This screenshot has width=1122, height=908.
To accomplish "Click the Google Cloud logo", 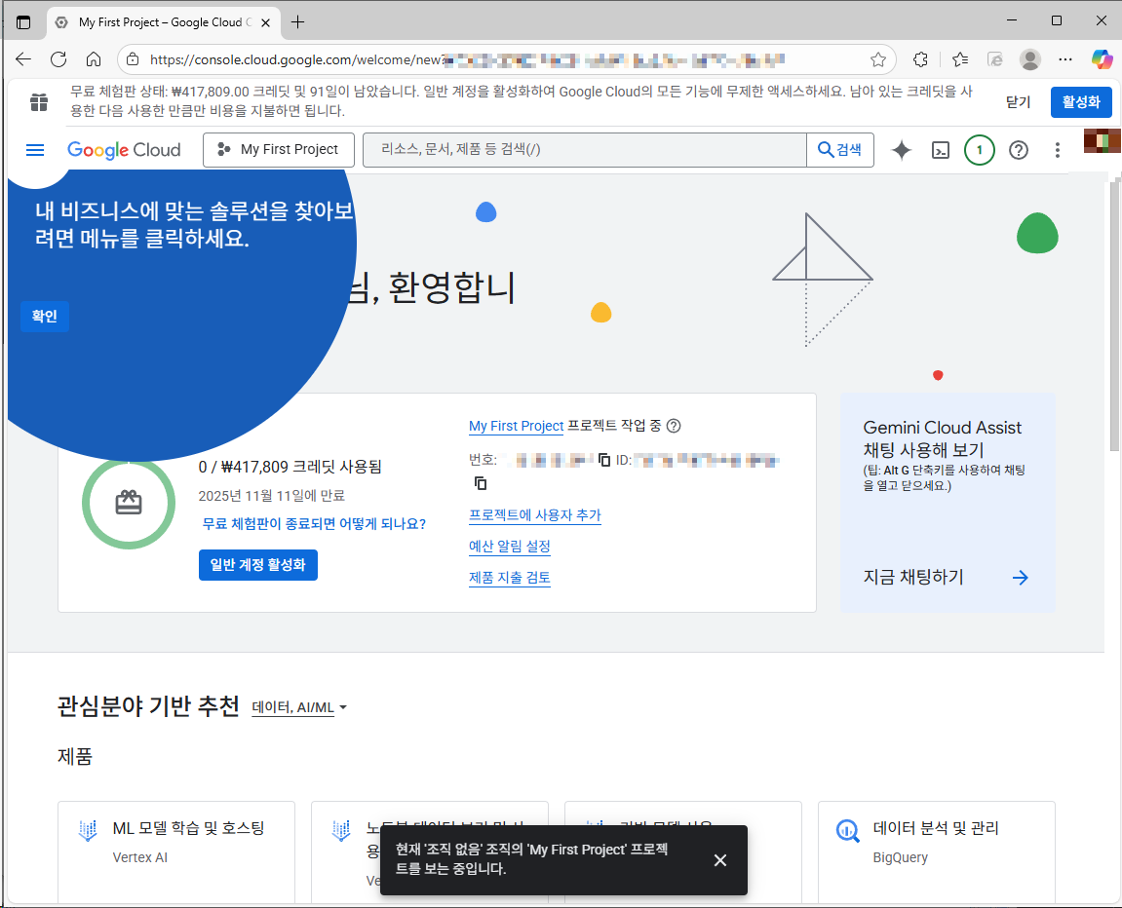I will pos(124,150).
